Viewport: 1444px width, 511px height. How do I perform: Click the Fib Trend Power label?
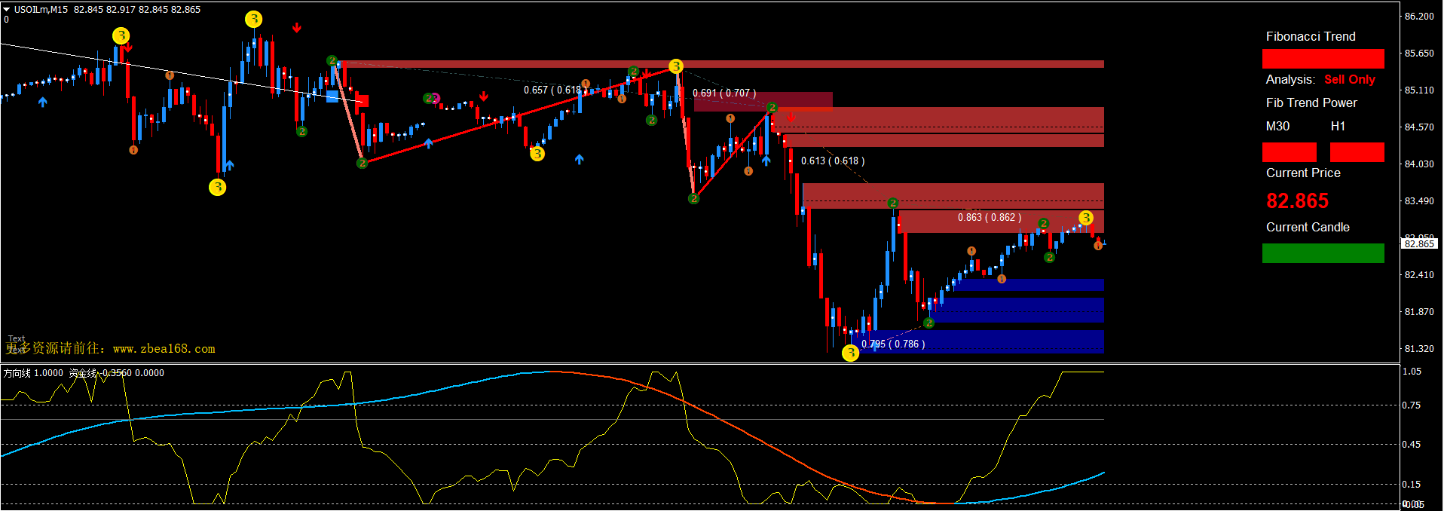click(1311, 103)
